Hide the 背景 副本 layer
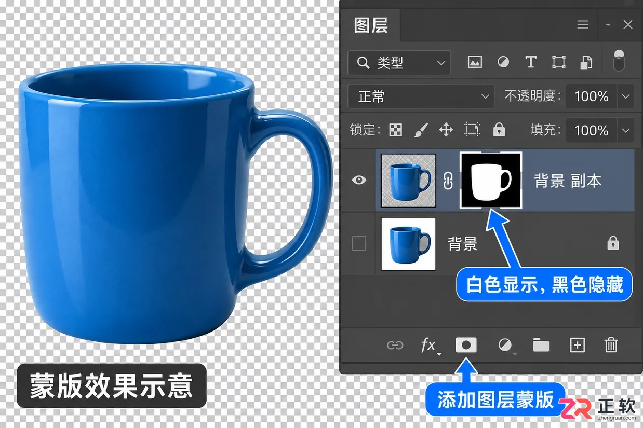 [x=359, y=180]
